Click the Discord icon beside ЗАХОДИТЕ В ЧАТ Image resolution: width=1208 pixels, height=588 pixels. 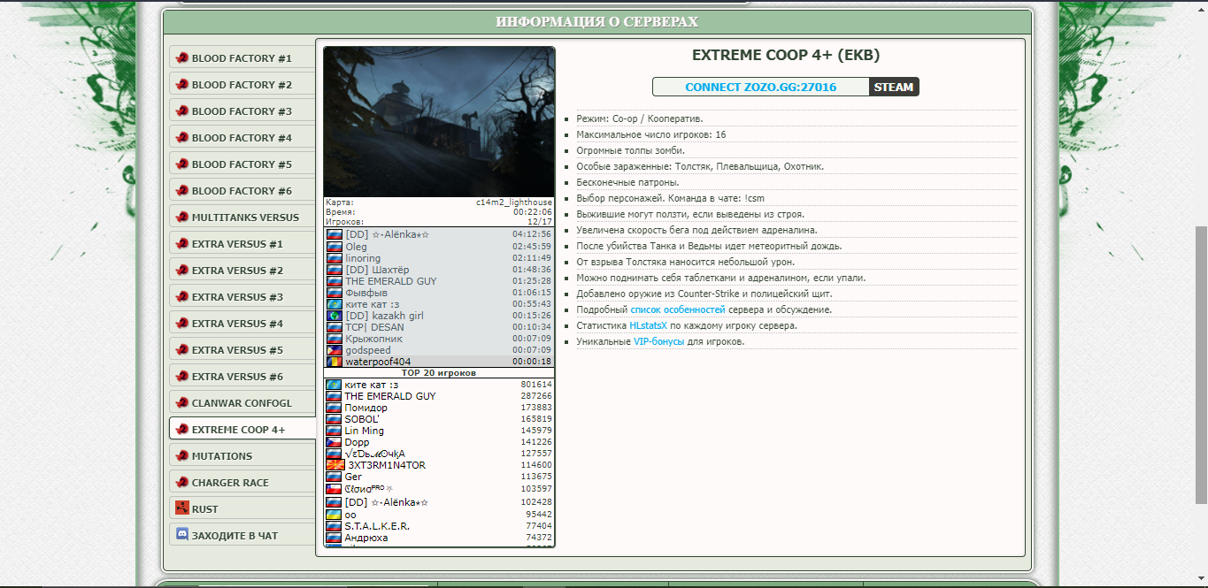[182, 535]
